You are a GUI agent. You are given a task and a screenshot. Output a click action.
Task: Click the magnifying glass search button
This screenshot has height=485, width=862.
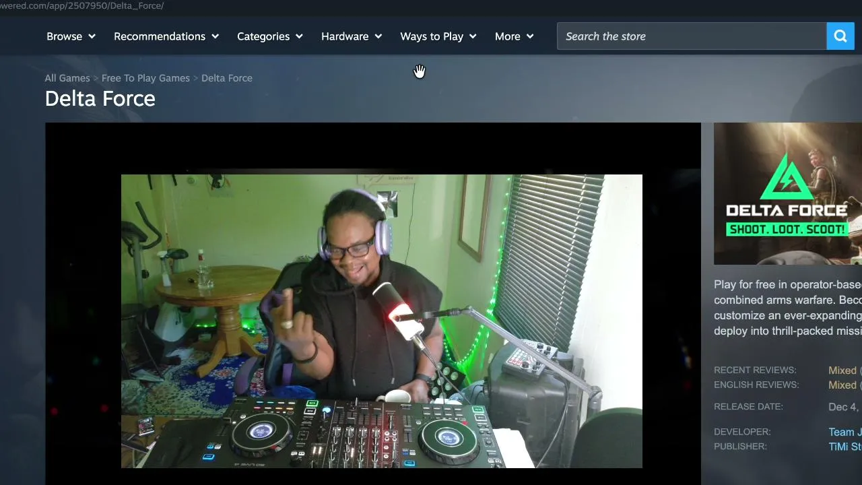pos(840,36)
